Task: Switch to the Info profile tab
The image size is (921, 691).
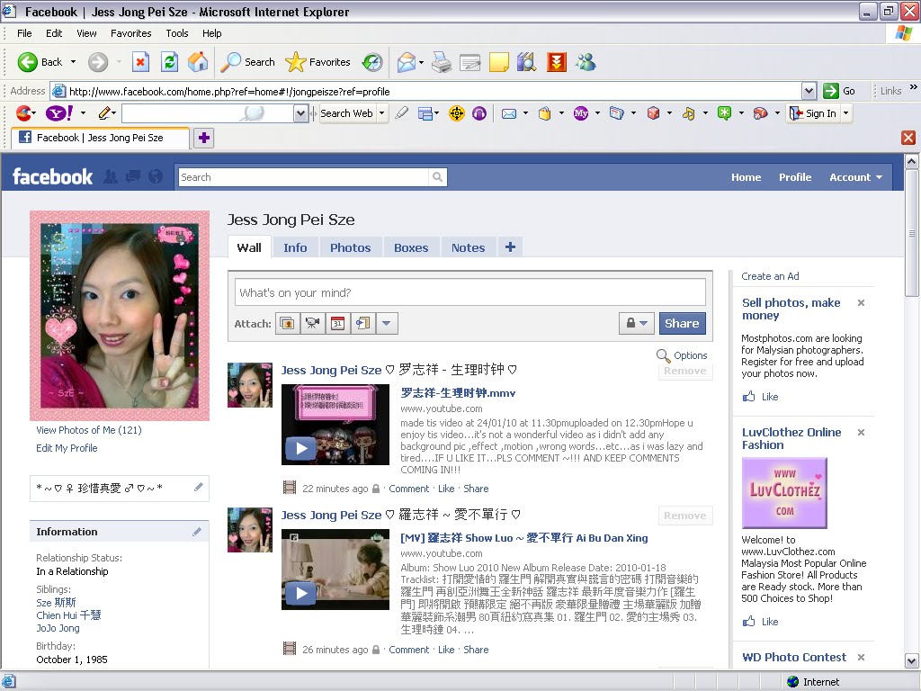Action: (x=295, y=247)
